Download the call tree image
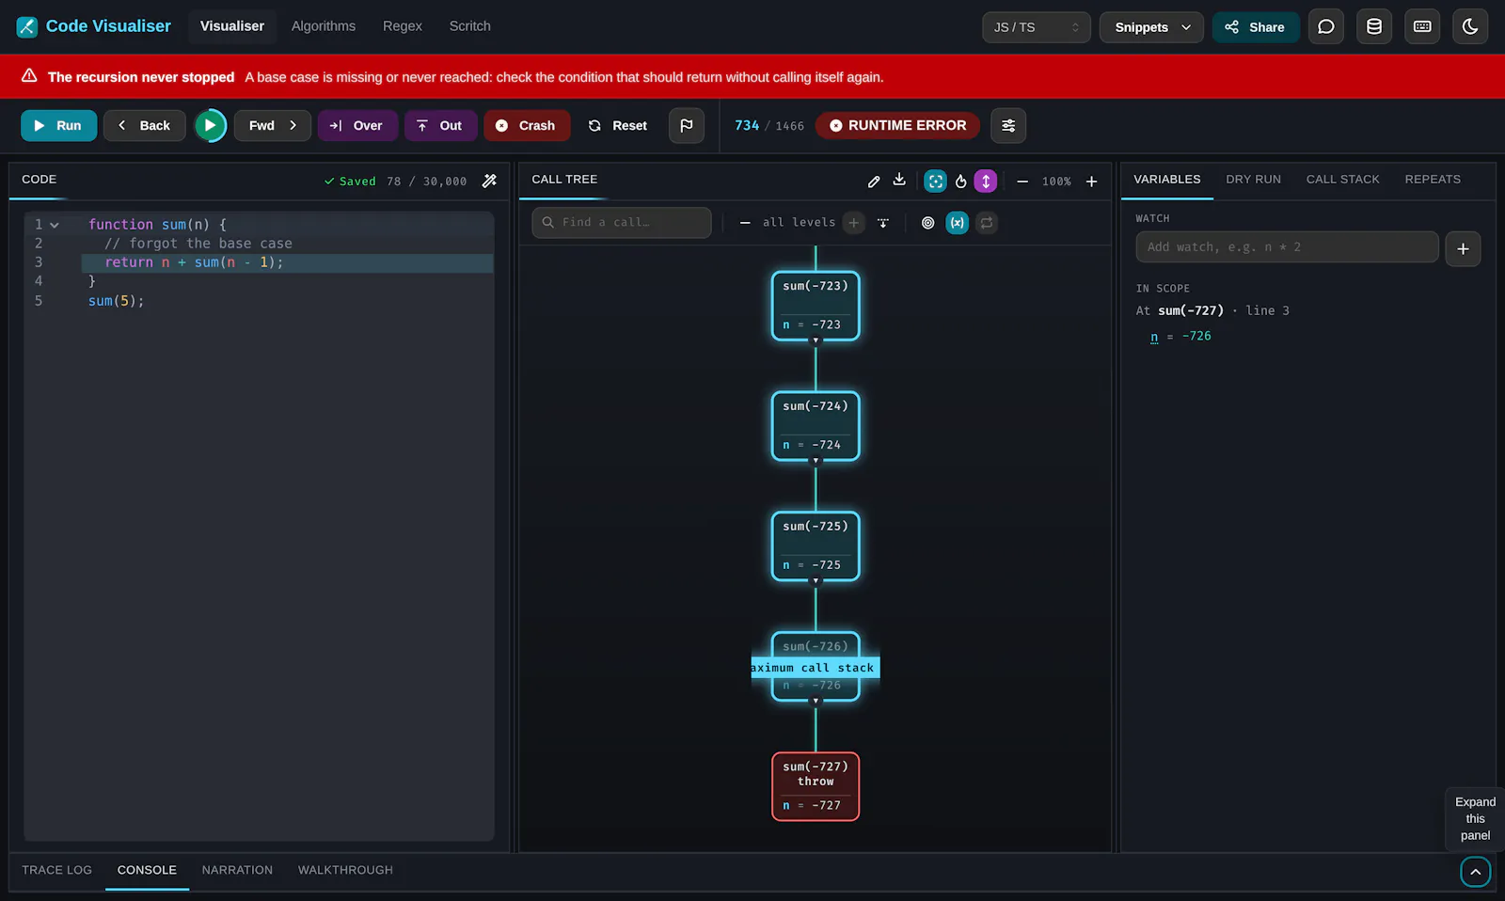 click(x=899, y=181)
